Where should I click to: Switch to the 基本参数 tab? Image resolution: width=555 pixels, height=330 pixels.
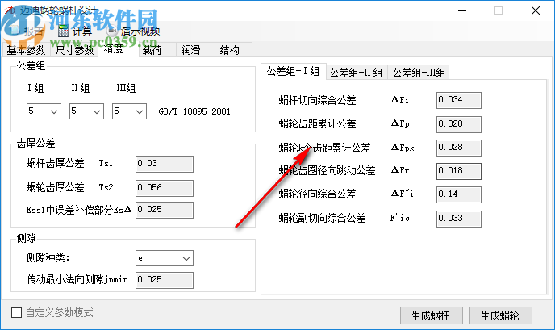(x=26, y=50)
